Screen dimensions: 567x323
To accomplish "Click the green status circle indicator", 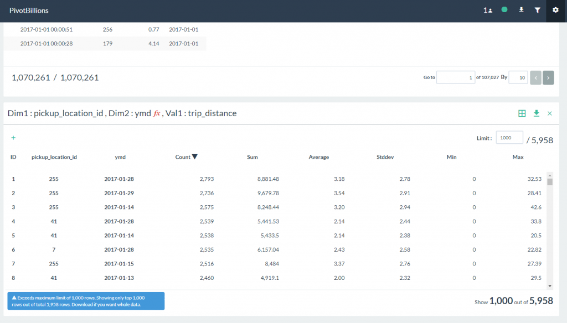I will coord(504,10).
